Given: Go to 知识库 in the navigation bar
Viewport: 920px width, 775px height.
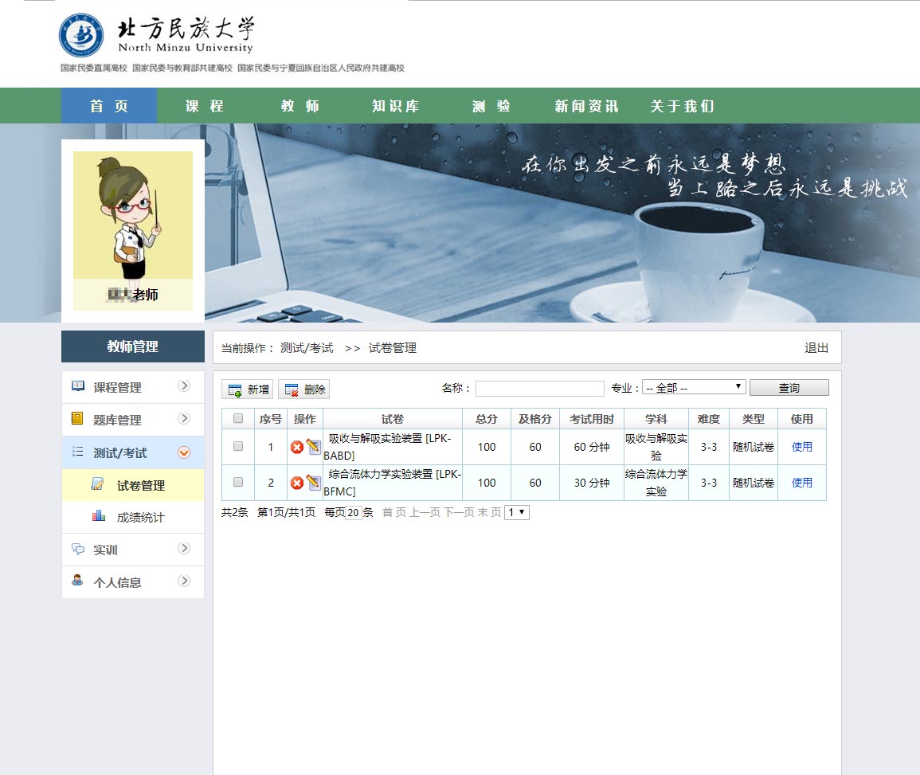Looking at the screenshot, I should click(396, 106).
